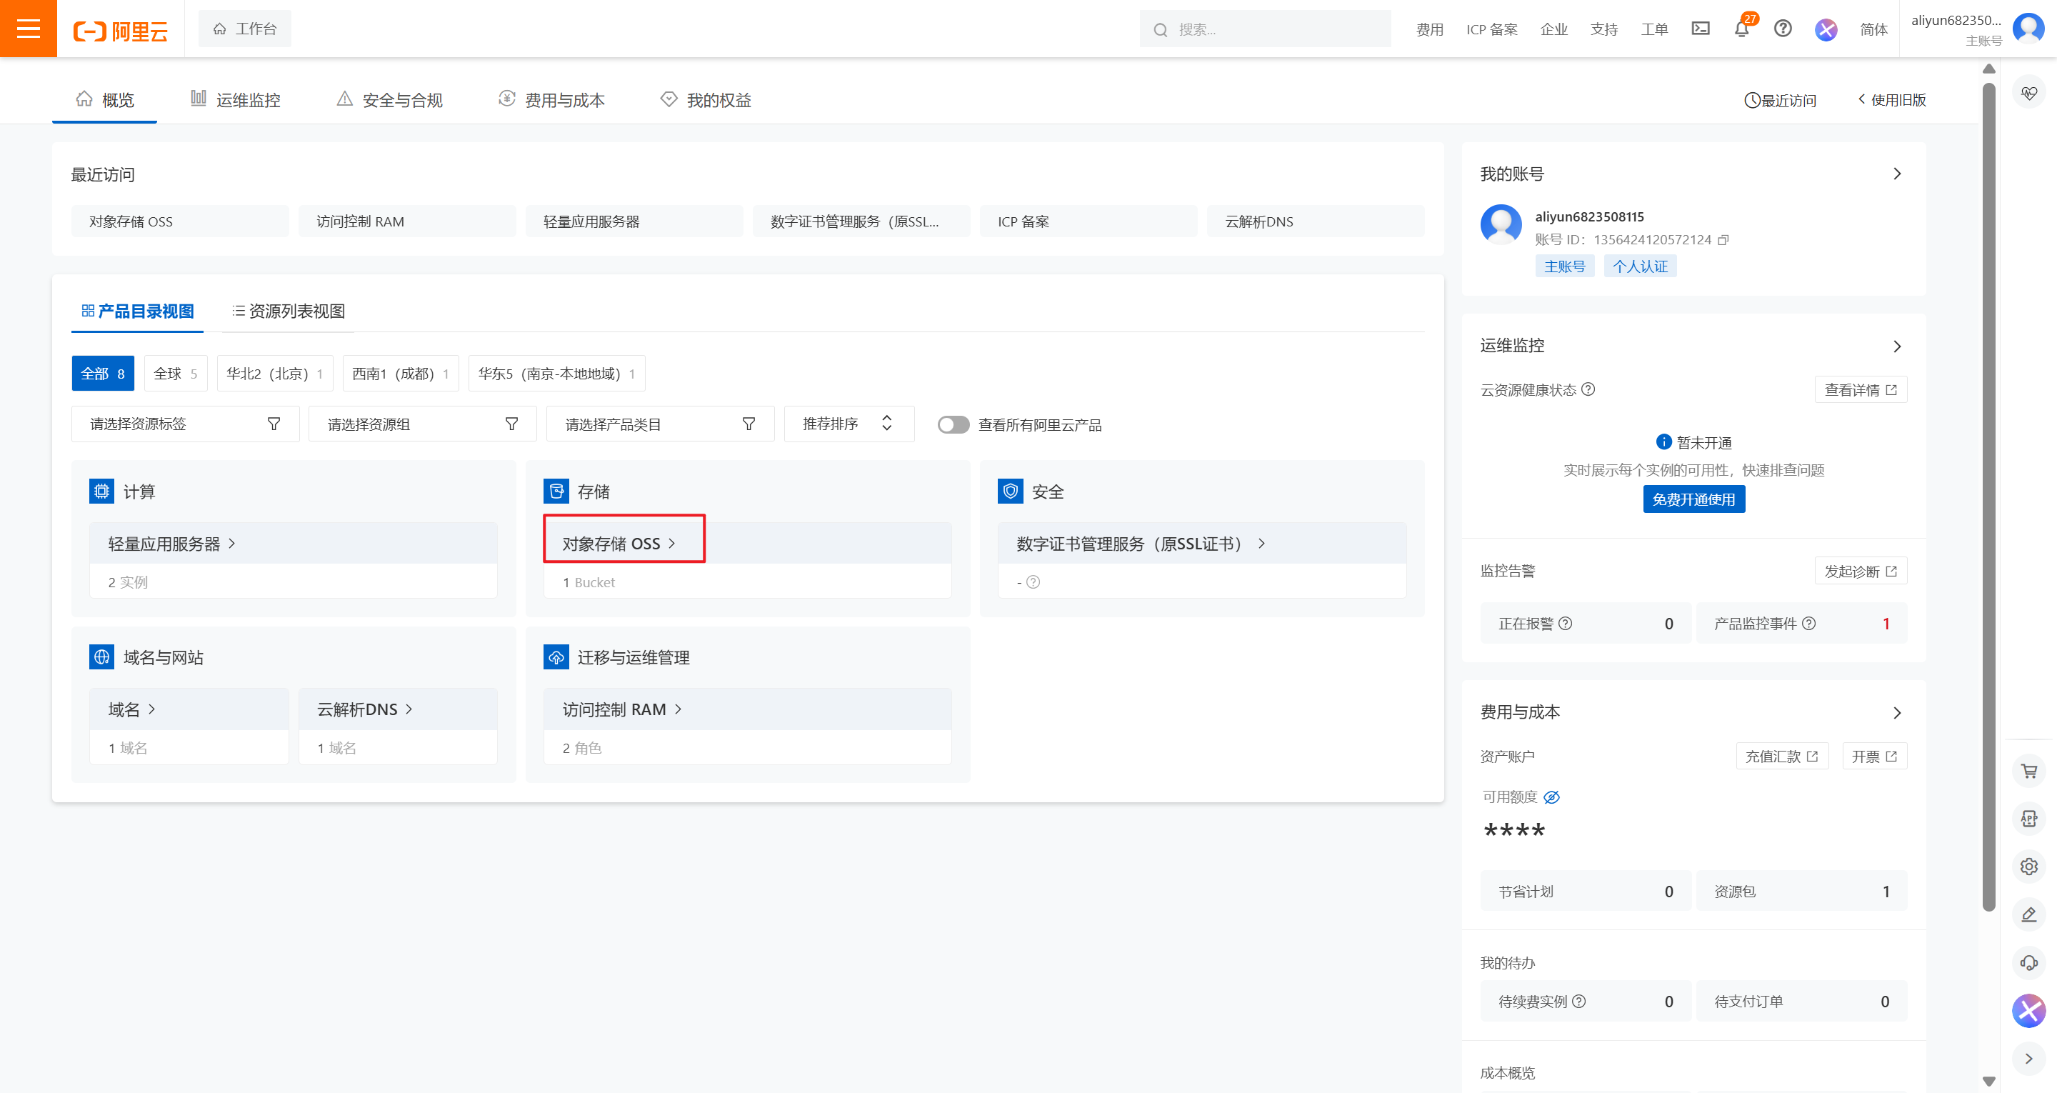
Task: Filter by 华北2（北京） region
Action: pos(275,373)
